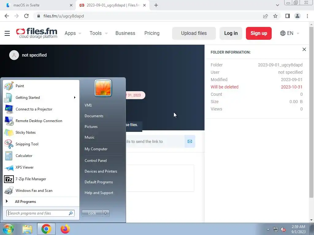Open the Chrome profile icon
This screenshot has width=314, height=235.
pos(297,16)
